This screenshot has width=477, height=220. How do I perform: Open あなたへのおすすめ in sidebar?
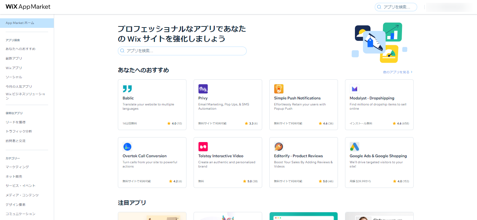21,49
